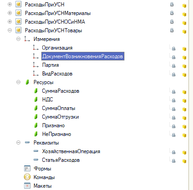Select the РасходыПриУСНОСиНМА row
The width and height of the screenshot is (193, 190).
pos(55,22)
